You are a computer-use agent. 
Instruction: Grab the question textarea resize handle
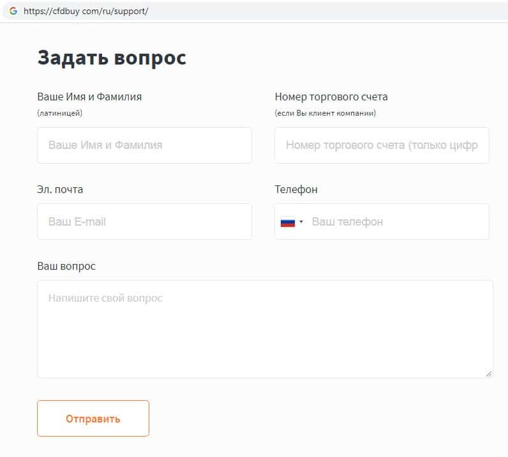click(x=489, y=373)
